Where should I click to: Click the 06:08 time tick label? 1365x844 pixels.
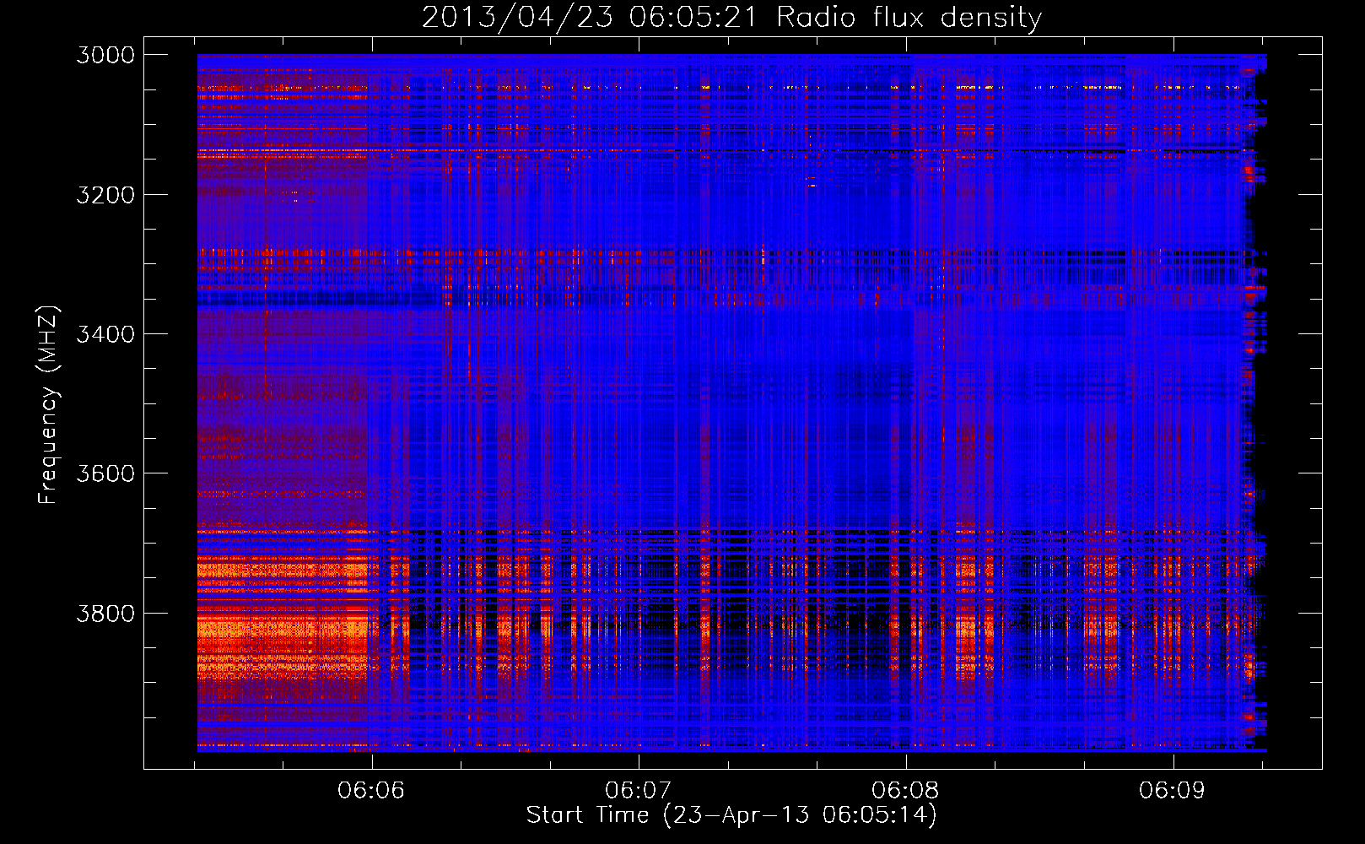pos(905,791)
